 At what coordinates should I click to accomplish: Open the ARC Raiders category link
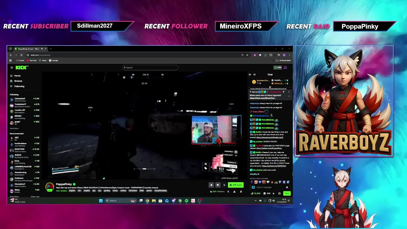[62, 191]
